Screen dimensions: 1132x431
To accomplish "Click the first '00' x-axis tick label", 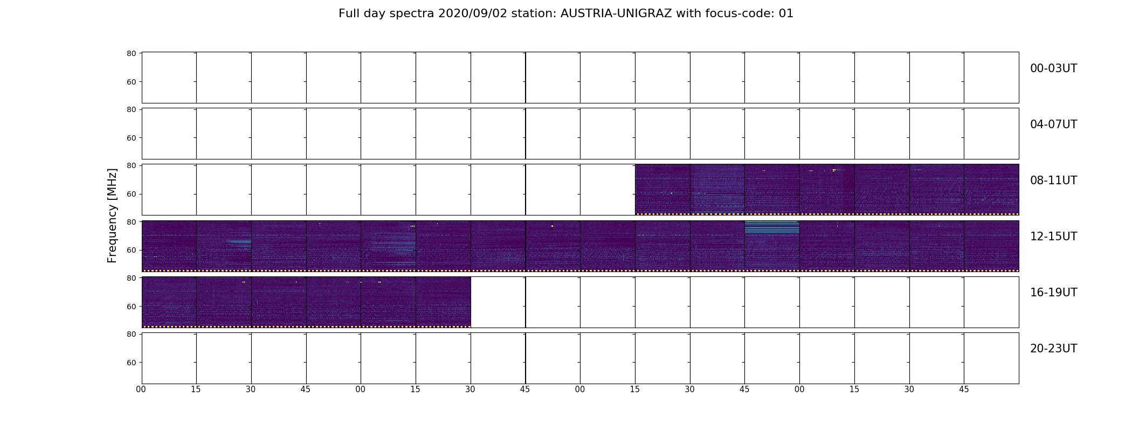I will click(141, 390).
